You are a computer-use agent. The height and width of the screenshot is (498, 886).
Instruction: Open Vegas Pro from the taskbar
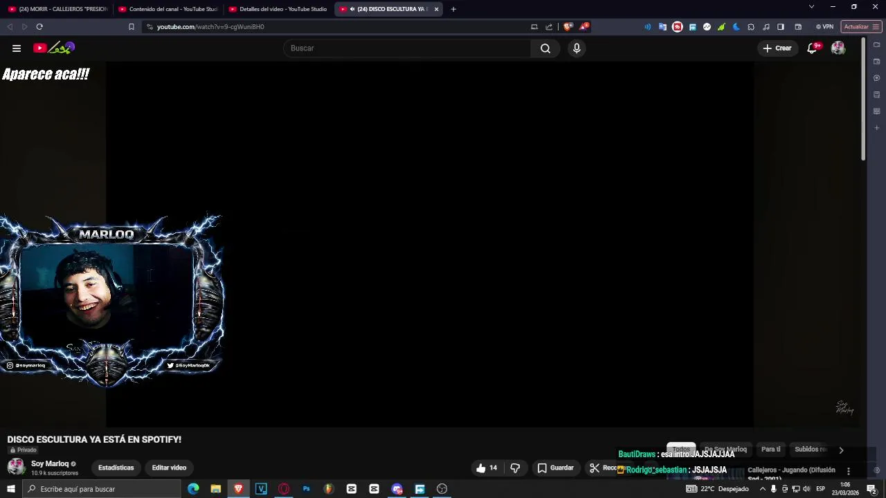click(261, 489)
